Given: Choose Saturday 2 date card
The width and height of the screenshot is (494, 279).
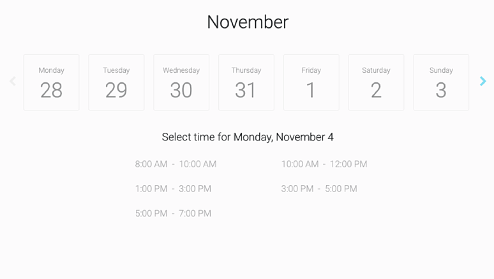Looking at the screenshot, I should point(376,82).
